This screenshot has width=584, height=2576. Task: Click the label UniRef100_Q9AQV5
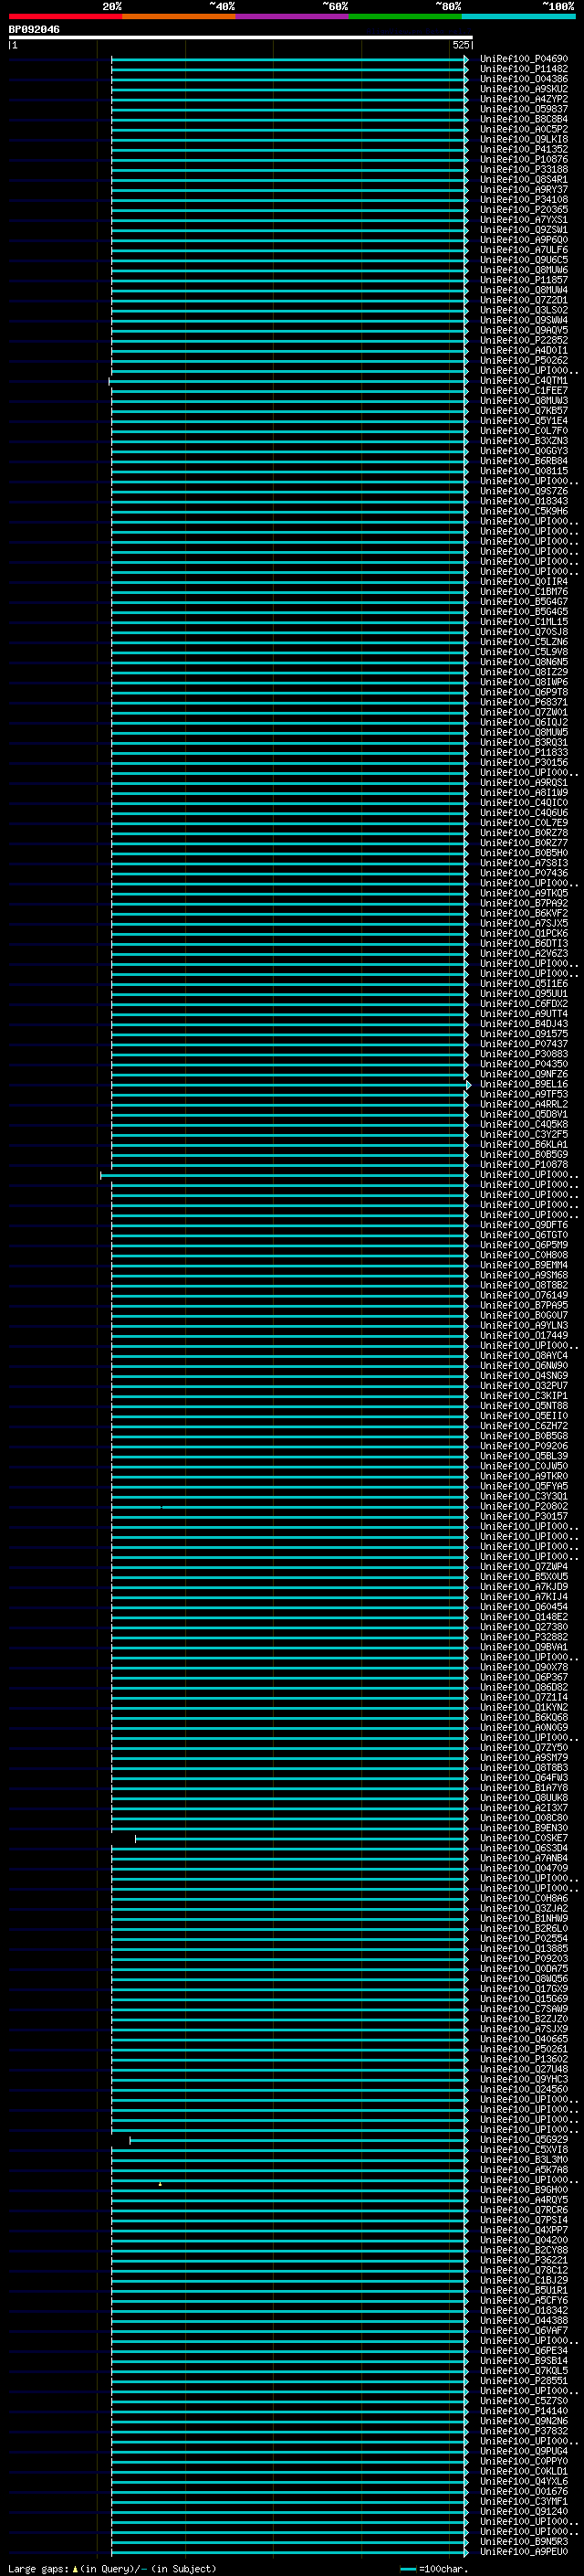click(x=524, y=330)
